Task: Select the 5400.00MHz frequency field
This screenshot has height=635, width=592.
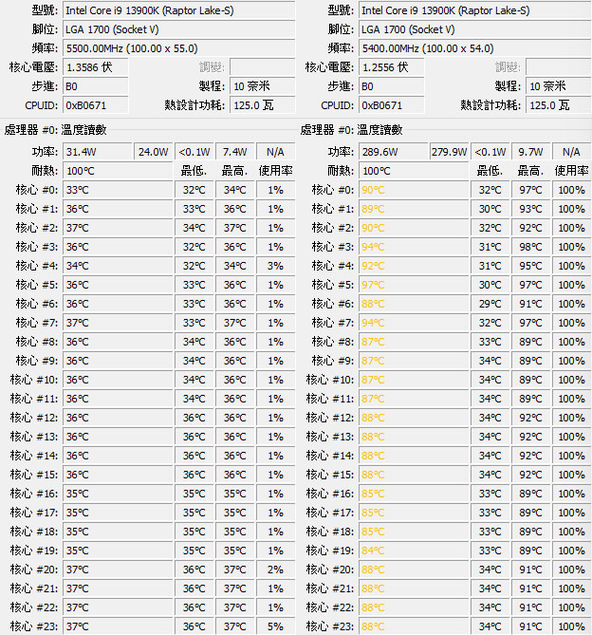Action: pos(475,48)
